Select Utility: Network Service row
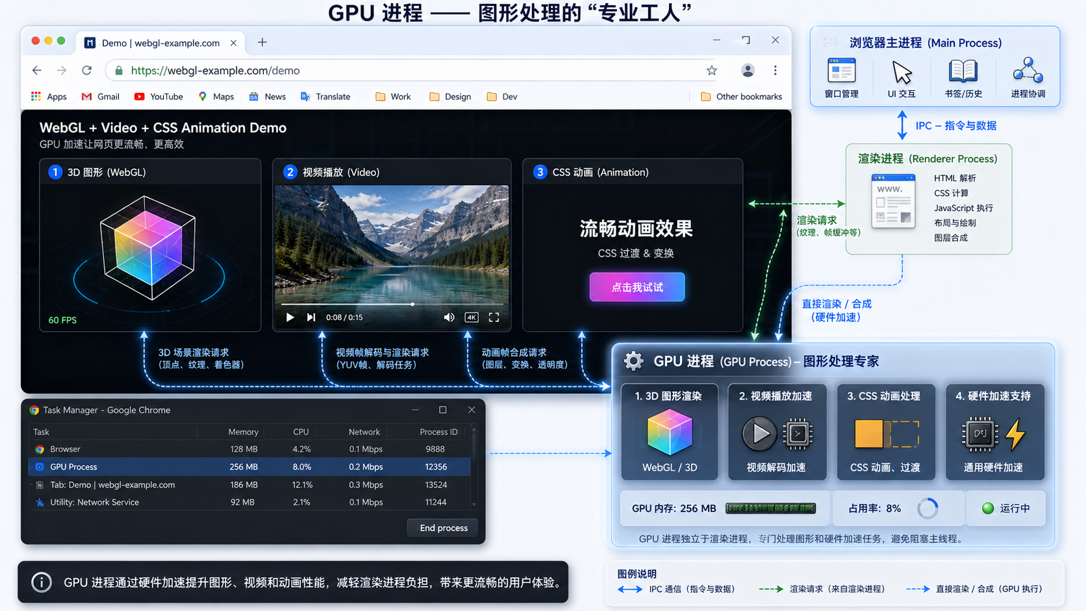The width and height of the screenshot is (1086, 611). (x=249, y=502)
